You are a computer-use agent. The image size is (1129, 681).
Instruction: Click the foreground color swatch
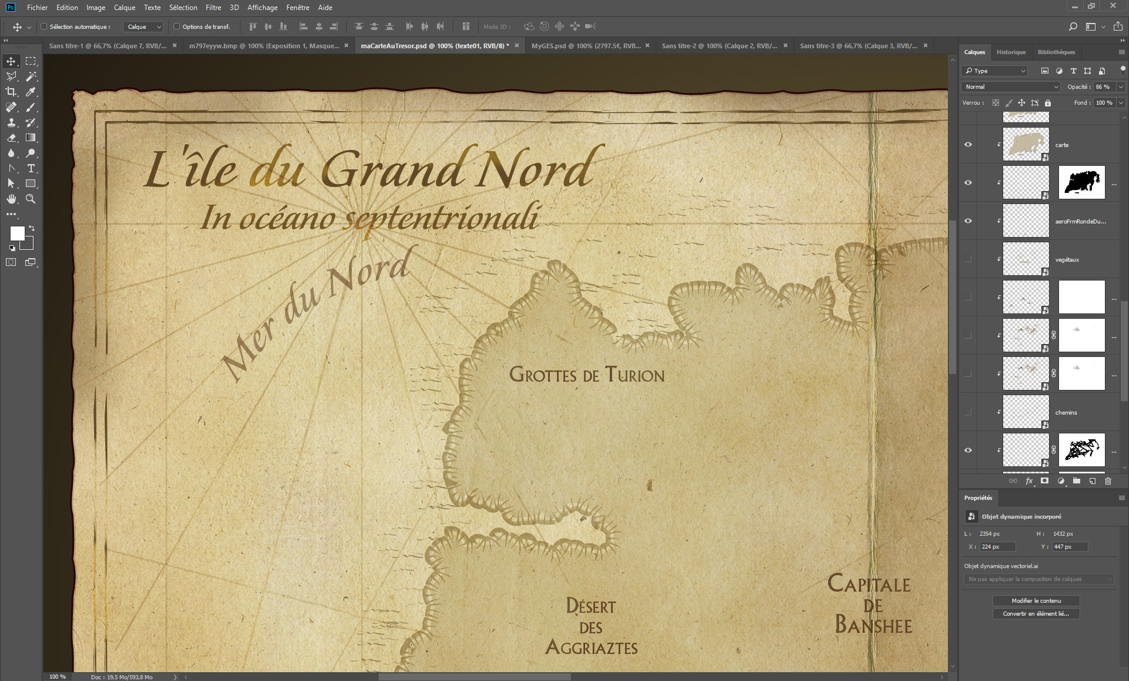tap(17, 233)
